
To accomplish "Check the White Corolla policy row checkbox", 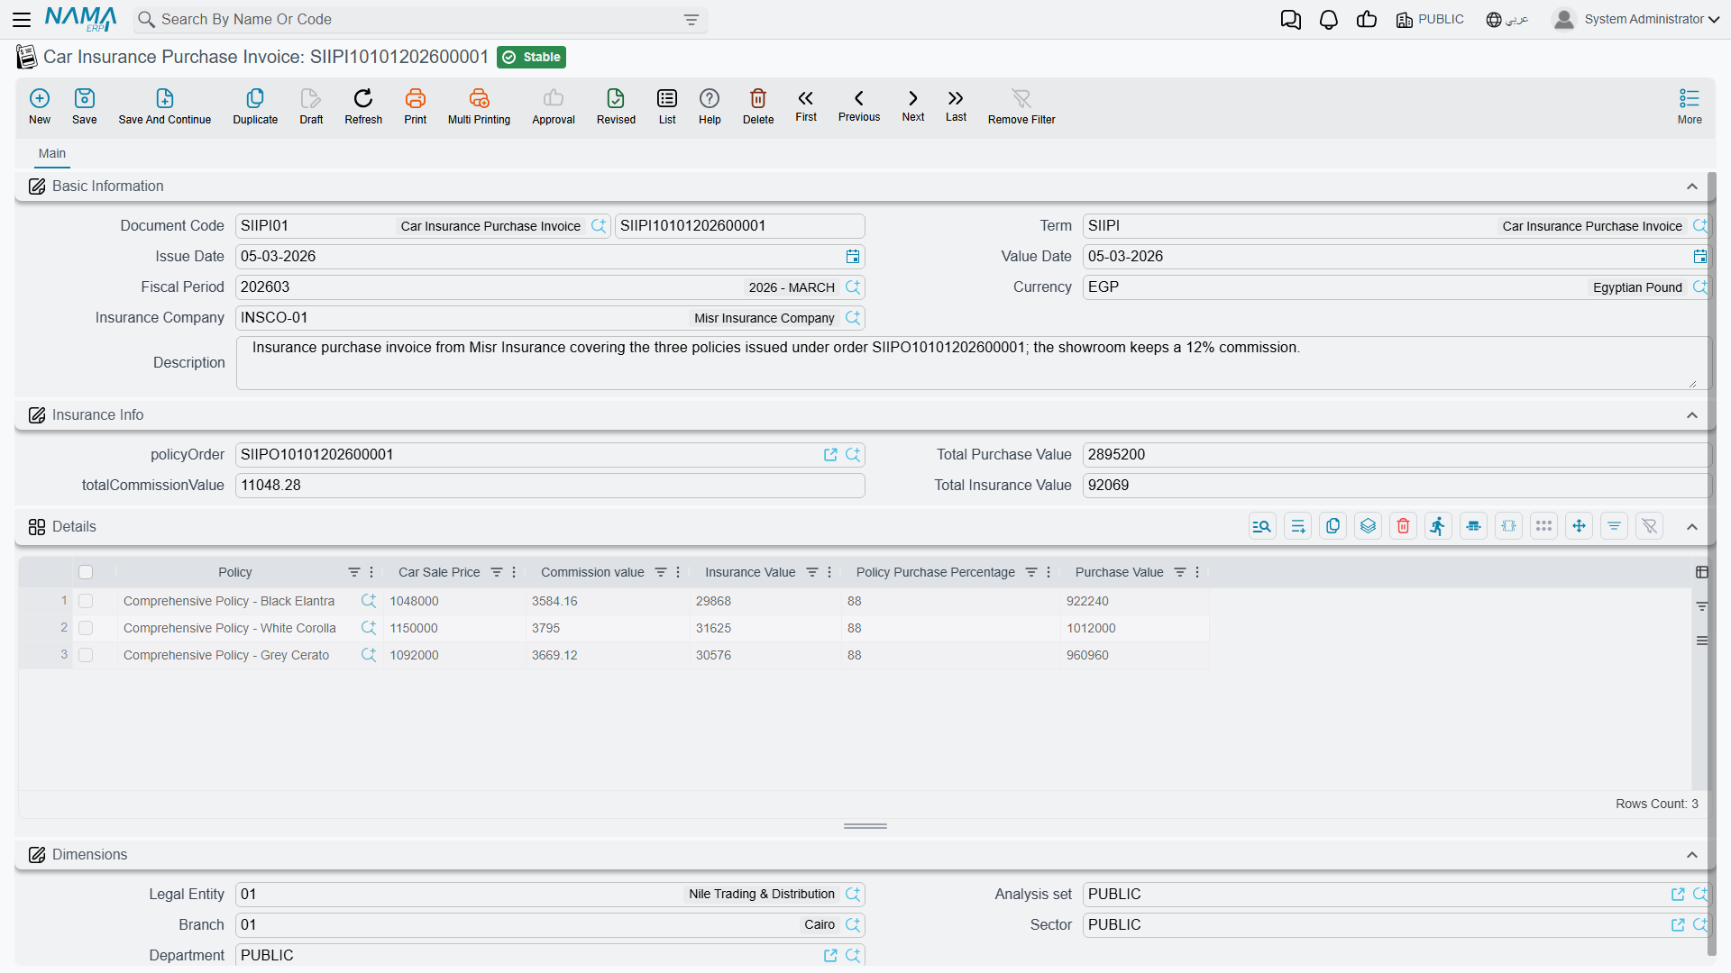I will [86, 628].
